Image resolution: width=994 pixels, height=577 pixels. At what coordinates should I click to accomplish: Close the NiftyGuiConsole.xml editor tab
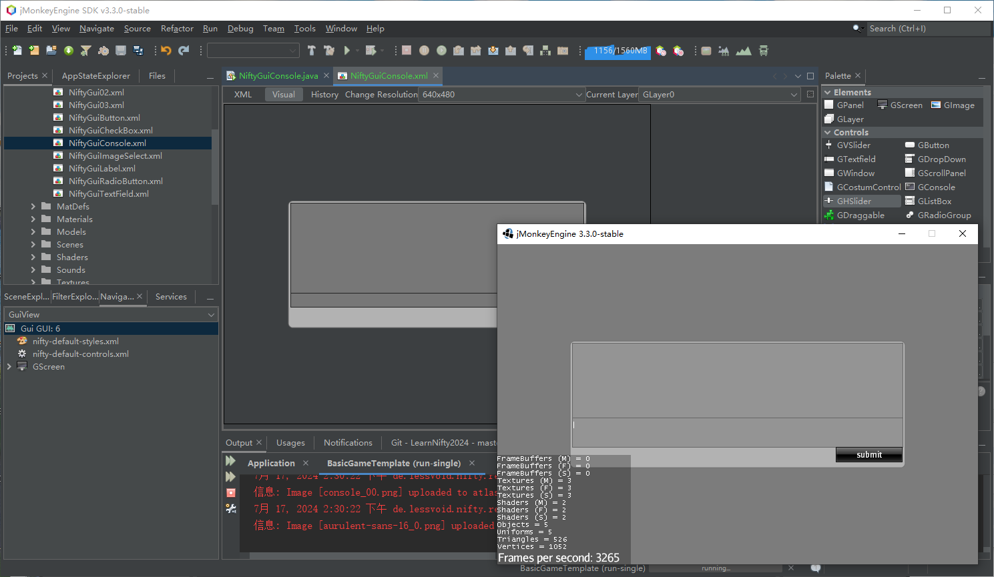pos(436,75)
